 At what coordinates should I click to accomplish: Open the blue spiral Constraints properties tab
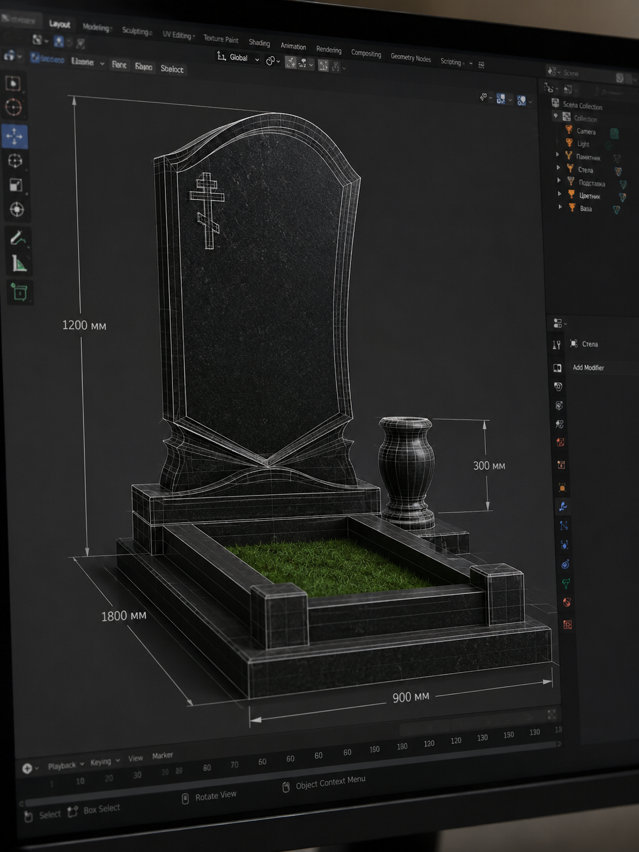coord(565,564)
